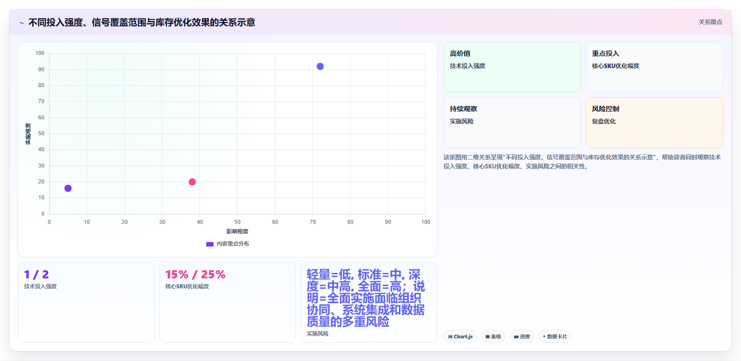Click the blue data point near the top of the chart
The height and width of the screenshot is (361, 741).
pyautogui.click(x=320, y=66)
